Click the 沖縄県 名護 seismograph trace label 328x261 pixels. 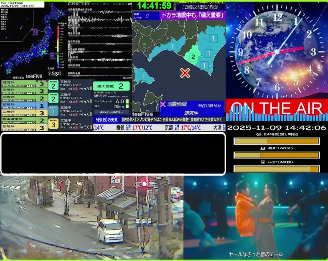pos(74,73)
